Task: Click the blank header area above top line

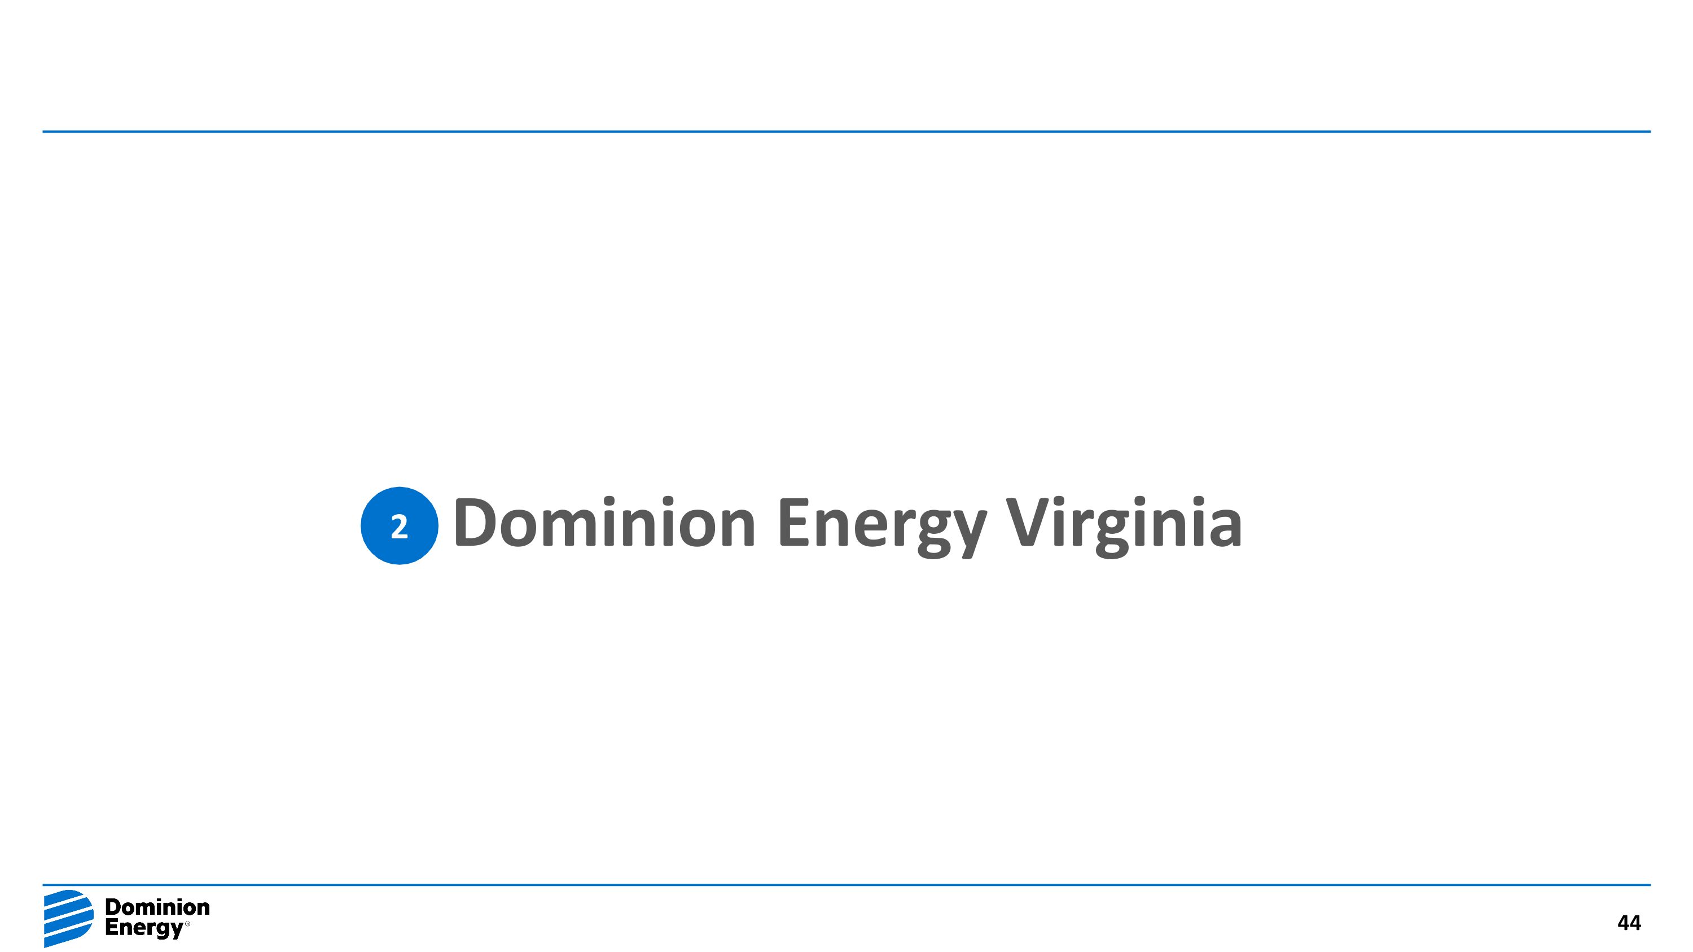Action: coord(846,65)
